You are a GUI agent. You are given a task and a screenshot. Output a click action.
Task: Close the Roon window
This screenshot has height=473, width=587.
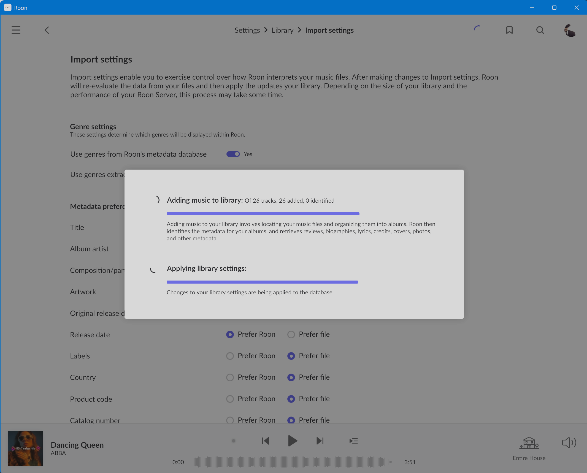[576, 7]
